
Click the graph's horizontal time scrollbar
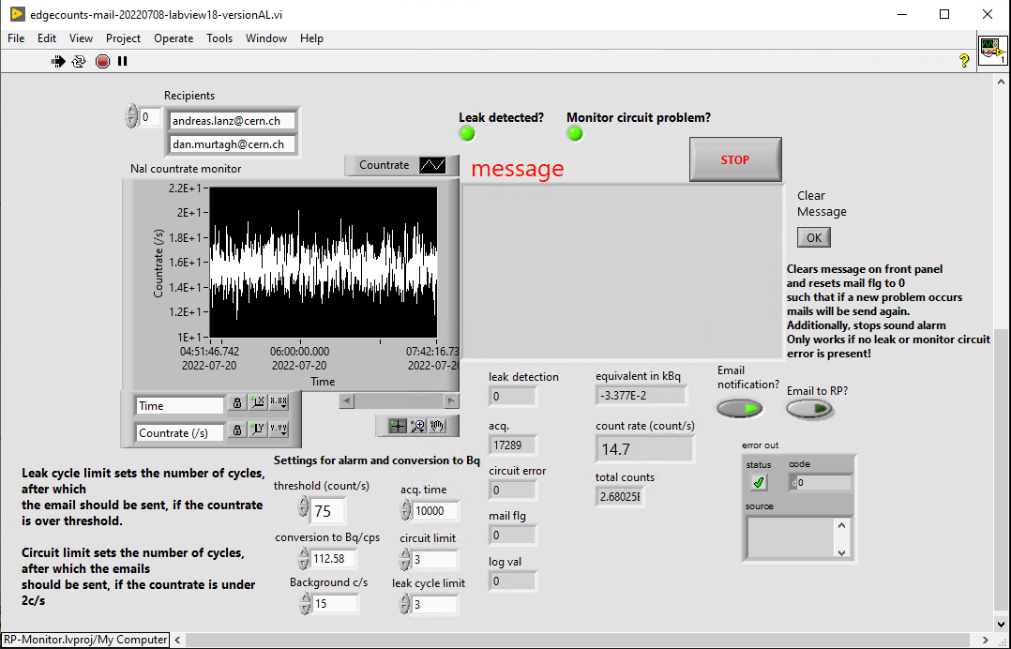(399, 400)
